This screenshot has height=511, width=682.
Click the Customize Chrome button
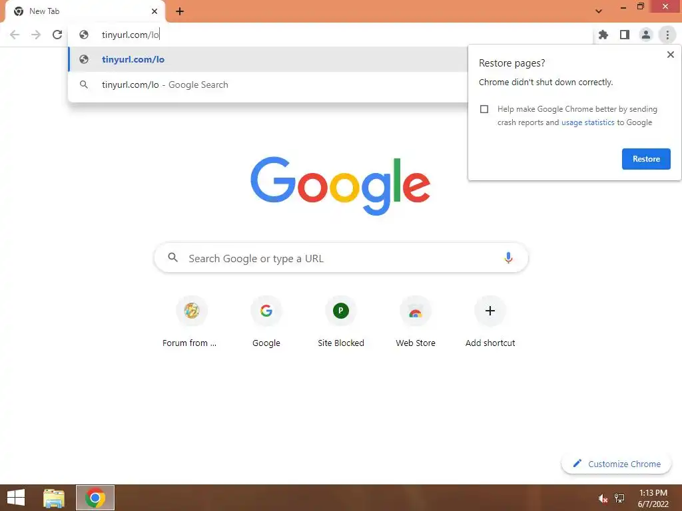pyautogui.click(x=617, y=464)
